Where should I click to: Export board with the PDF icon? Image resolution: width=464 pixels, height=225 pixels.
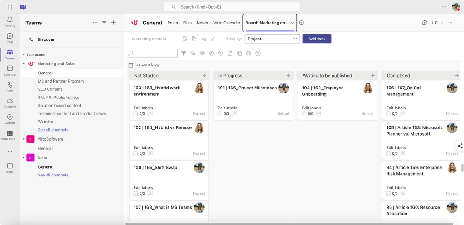click(x=230, y=53)
